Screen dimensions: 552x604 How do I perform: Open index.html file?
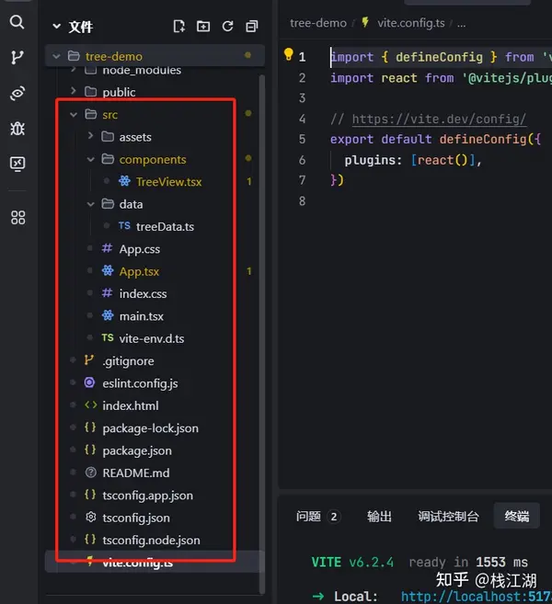pyautogui.click(x=131, y=405)
